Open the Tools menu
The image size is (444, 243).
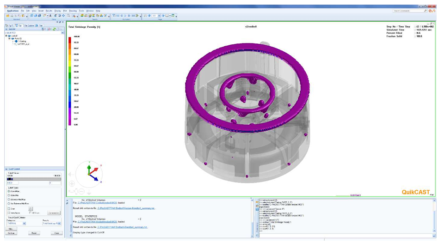81,11
